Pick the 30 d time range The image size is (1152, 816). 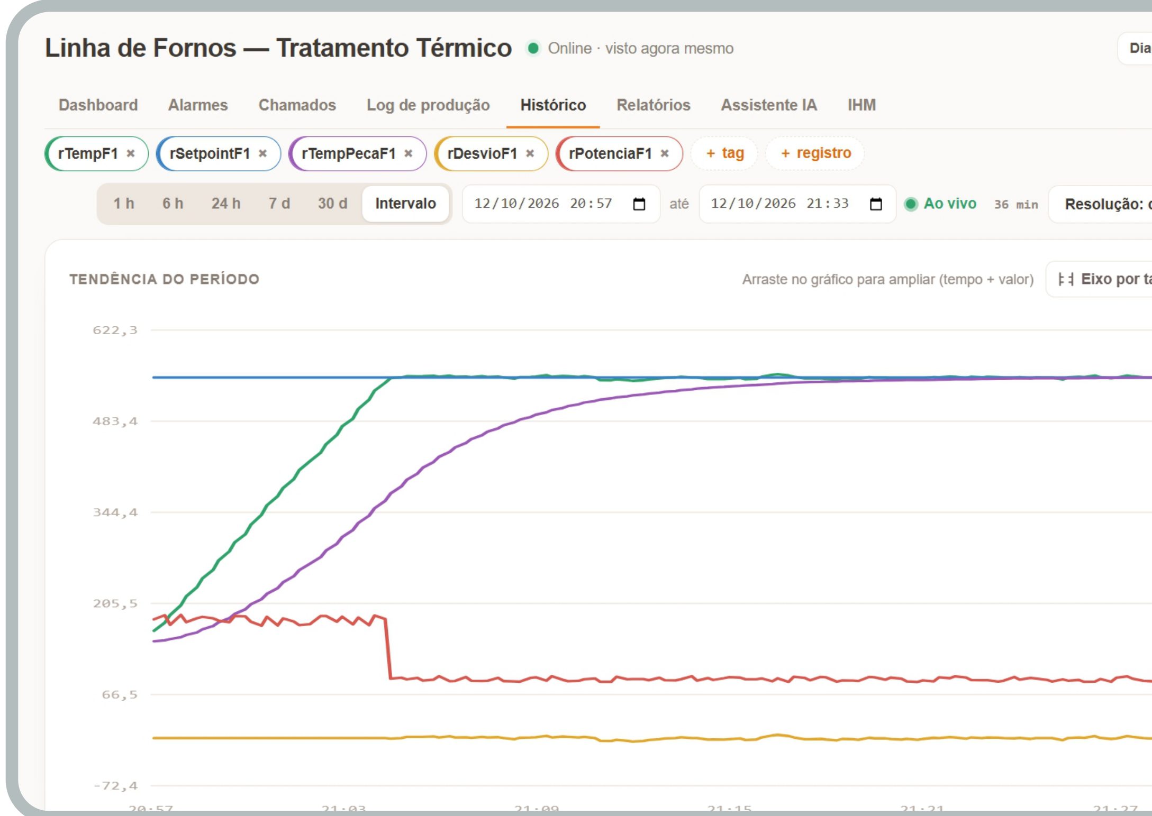coord(332,204)
